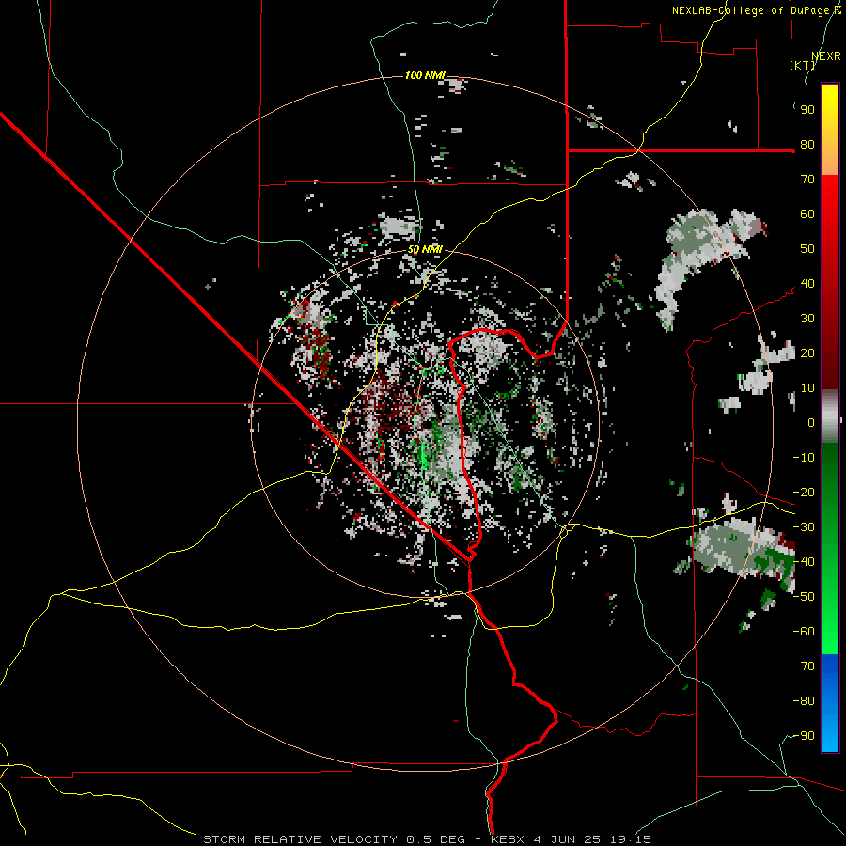Click the 50 value on velocity scale

click(x=807, y=249)
